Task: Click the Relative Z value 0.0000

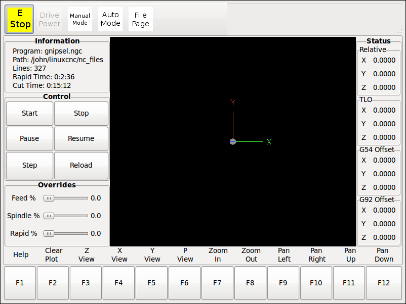Action: pos(384,87)
